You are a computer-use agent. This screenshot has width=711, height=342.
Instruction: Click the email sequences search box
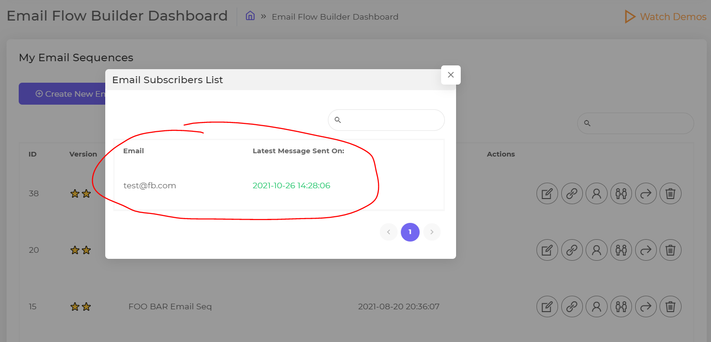click(636, 123)
